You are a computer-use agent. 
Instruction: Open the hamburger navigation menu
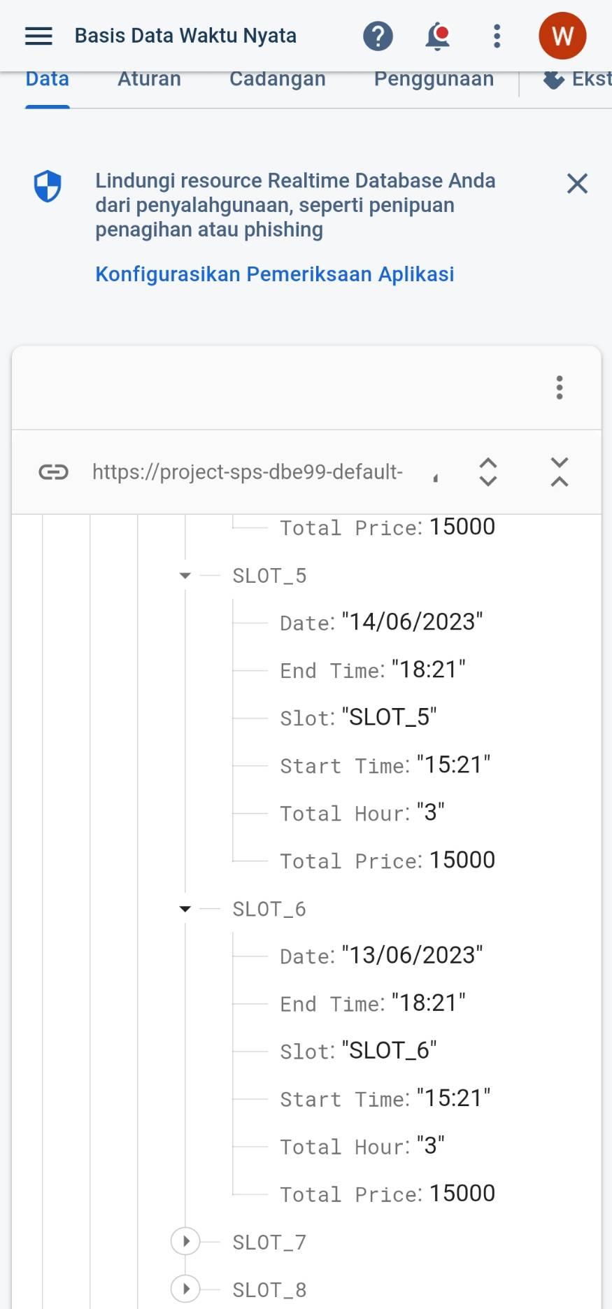(x=38, y=36)
